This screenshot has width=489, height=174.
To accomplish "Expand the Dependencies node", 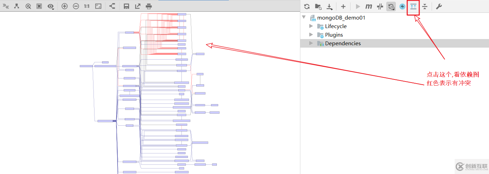I will (311, 43).
